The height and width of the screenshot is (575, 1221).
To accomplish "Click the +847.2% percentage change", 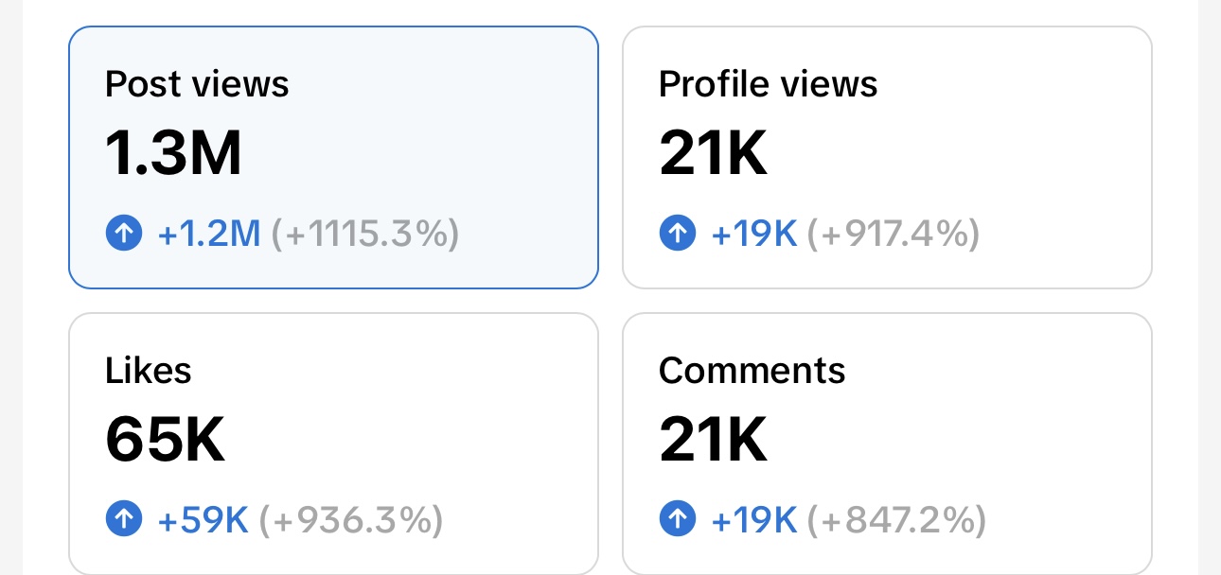I will pyautogui.click(x=895, y=519).
